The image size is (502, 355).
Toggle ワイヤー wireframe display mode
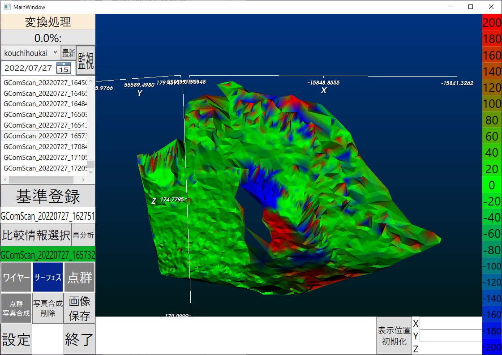pyautogui.click(x=16, y=278)
